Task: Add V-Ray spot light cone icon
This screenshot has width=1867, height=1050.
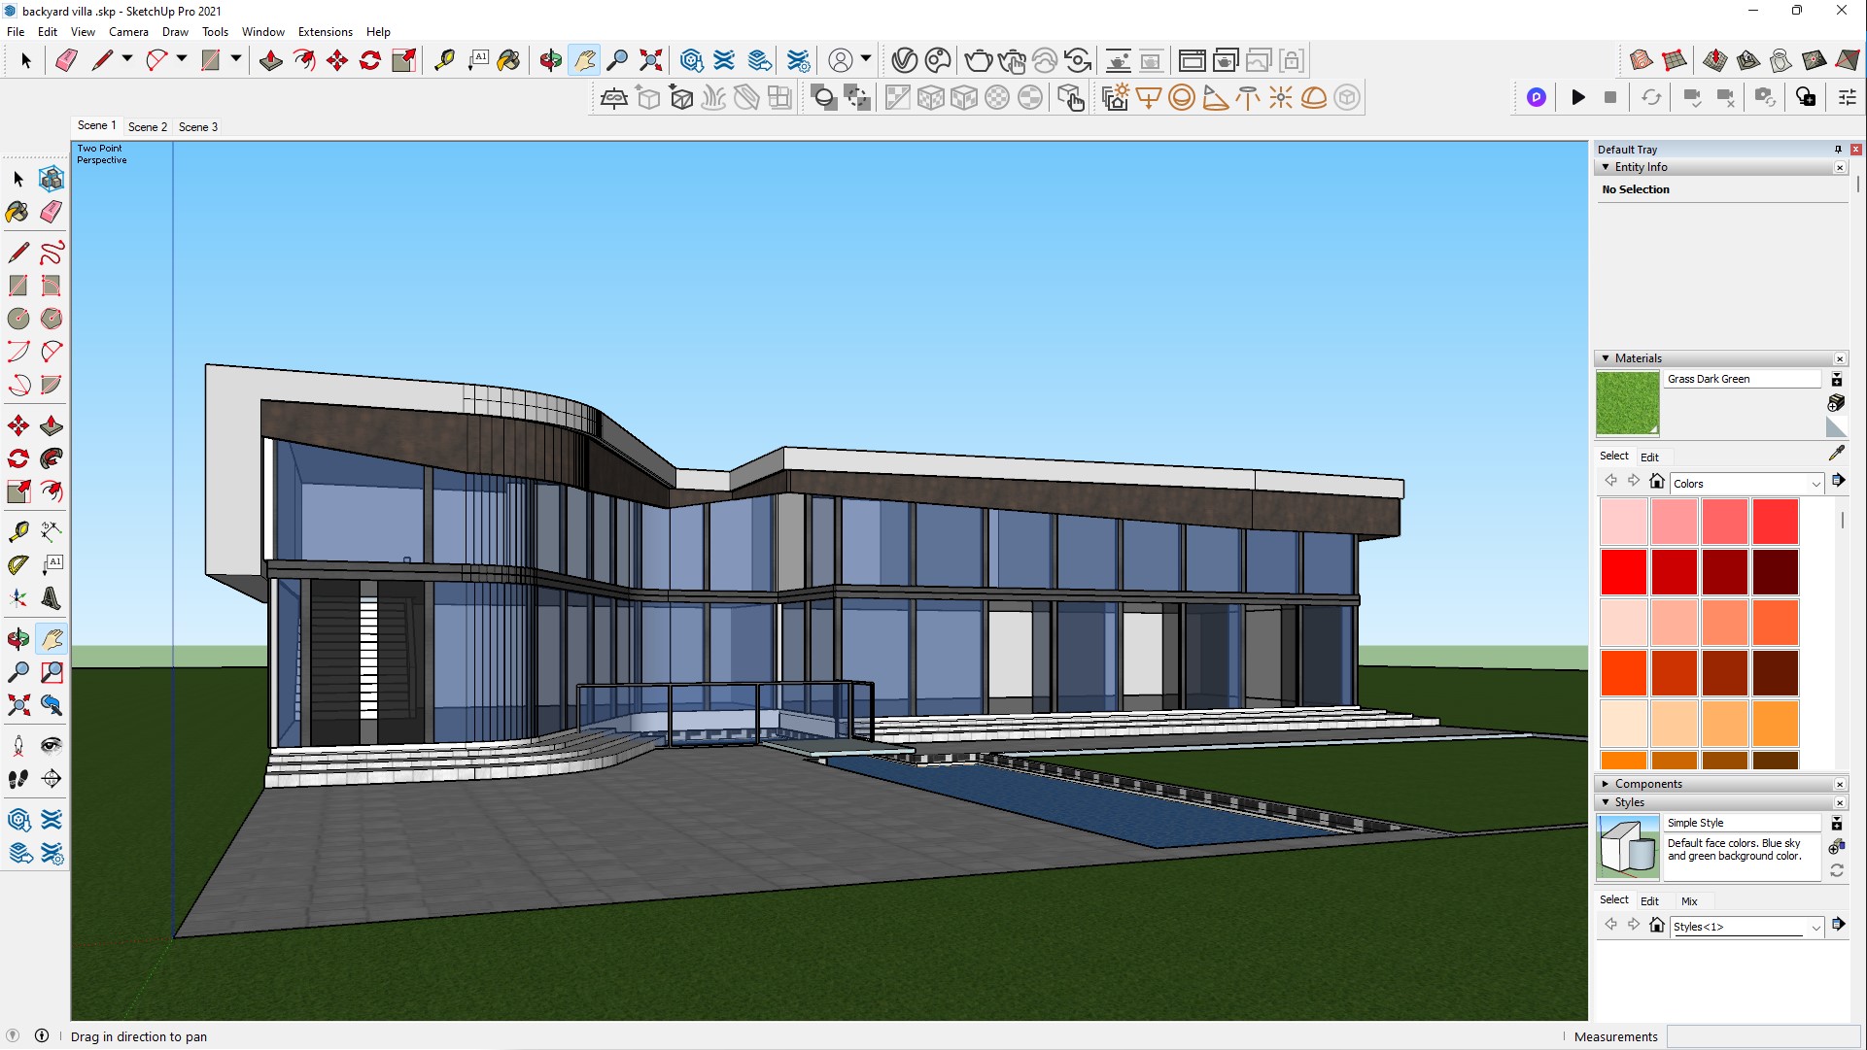Action: pos(1215,97)
